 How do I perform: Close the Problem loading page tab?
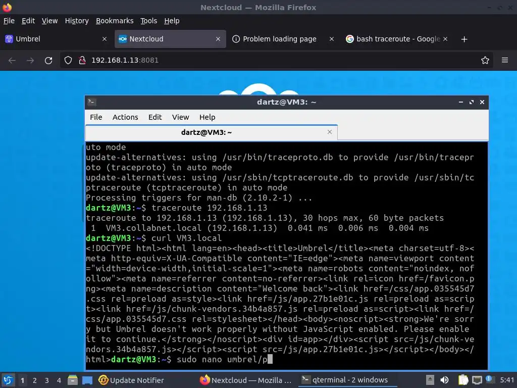(x=332, y=39)
